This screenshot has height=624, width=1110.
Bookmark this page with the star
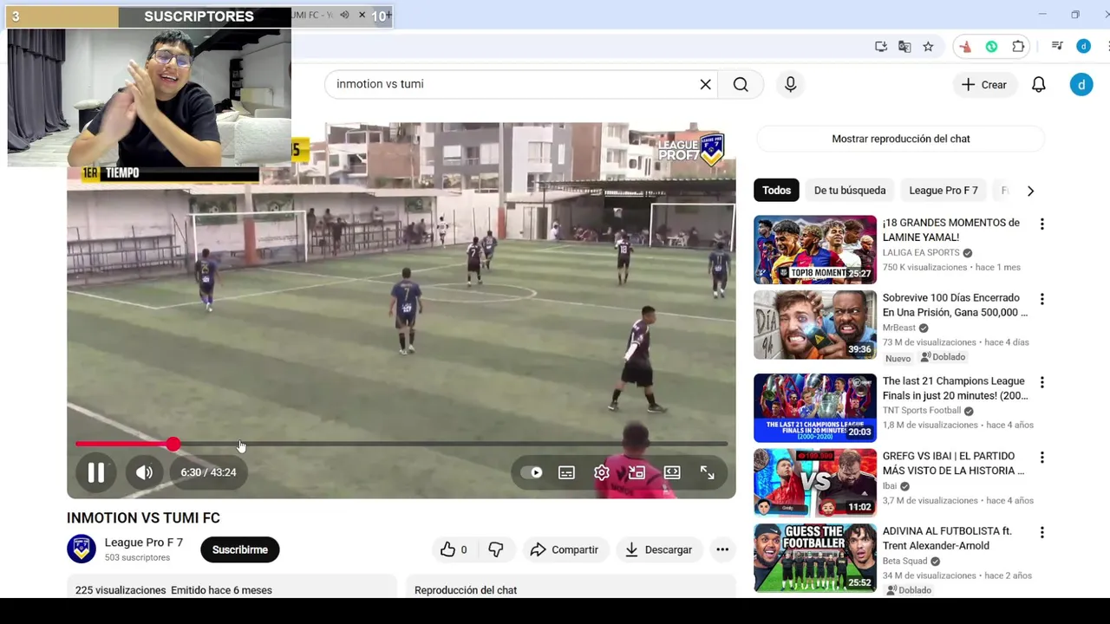928,47
